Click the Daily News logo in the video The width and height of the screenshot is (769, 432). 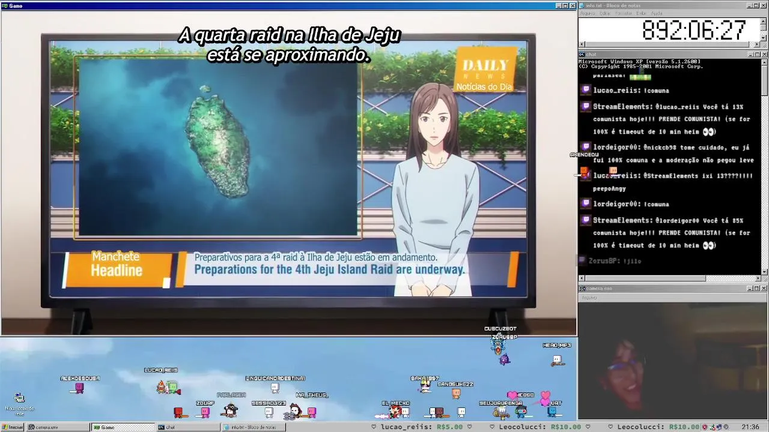[x=485, y=71]
